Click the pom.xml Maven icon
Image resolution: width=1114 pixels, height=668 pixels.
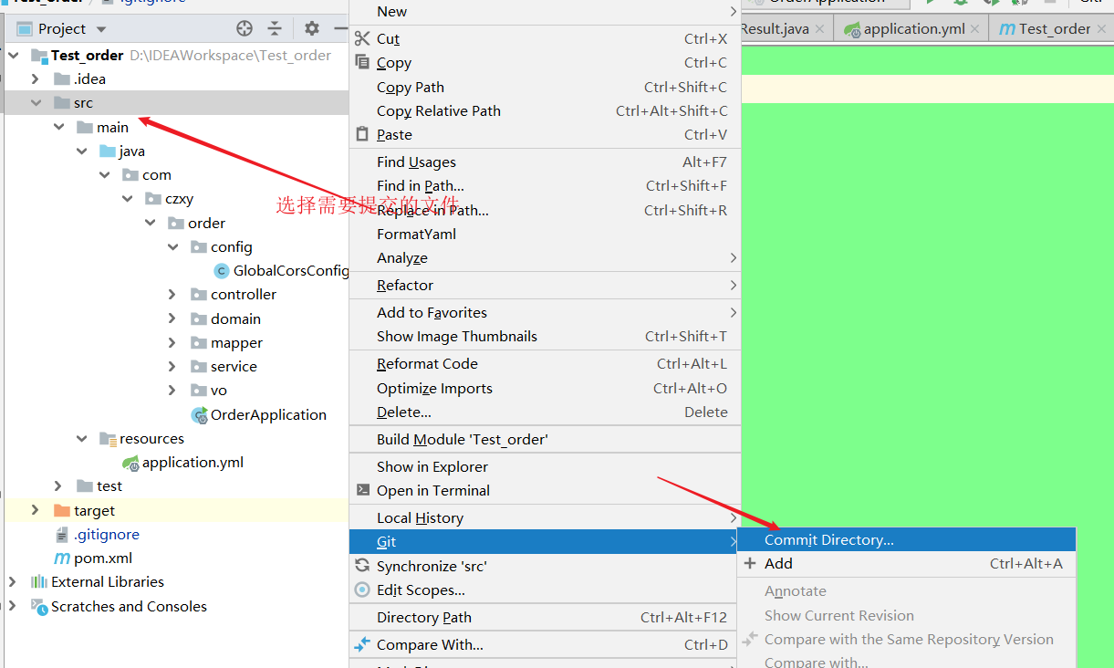coord(62,558)
